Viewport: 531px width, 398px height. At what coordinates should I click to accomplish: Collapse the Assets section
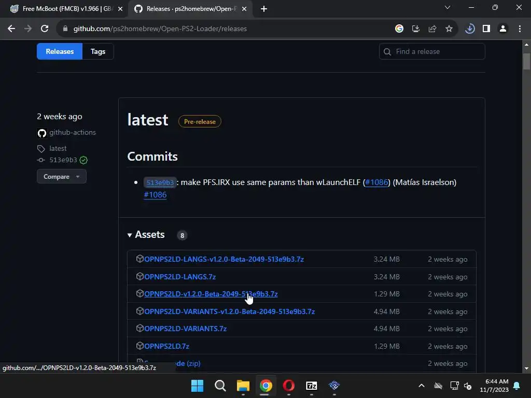coord(146,235)
